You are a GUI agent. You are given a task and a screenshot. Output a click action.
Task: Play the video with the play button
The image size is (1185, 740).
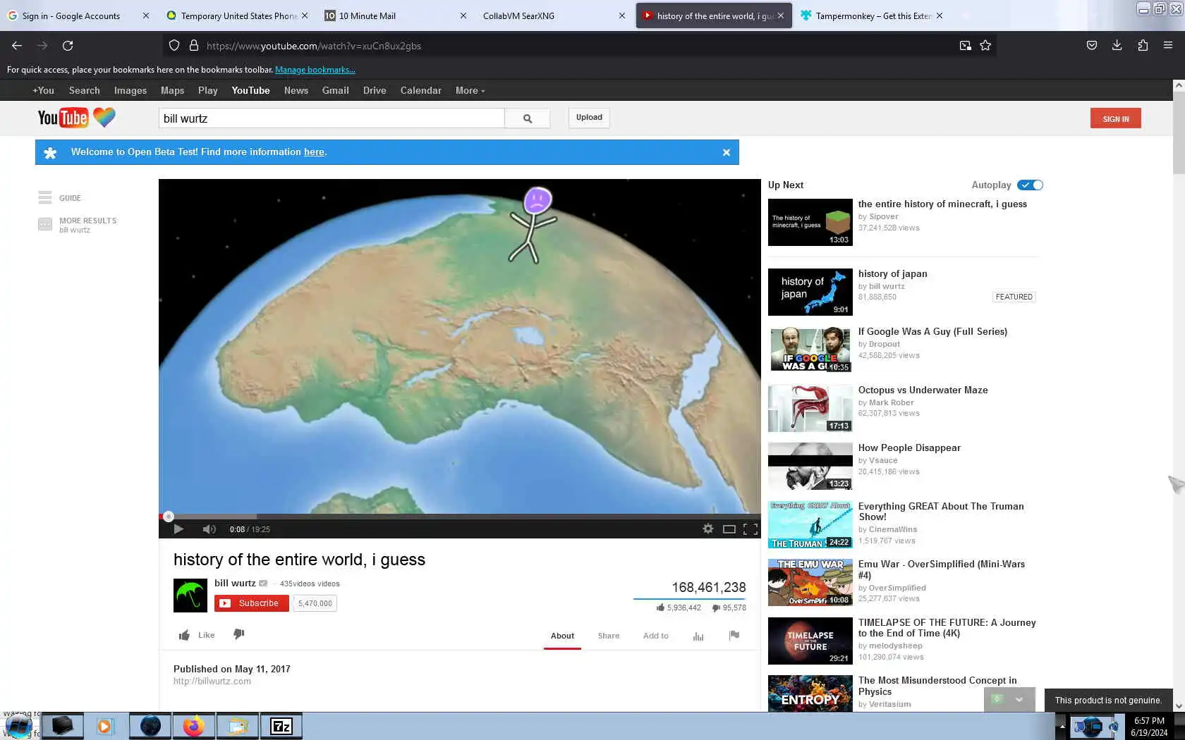click(178, 529)
